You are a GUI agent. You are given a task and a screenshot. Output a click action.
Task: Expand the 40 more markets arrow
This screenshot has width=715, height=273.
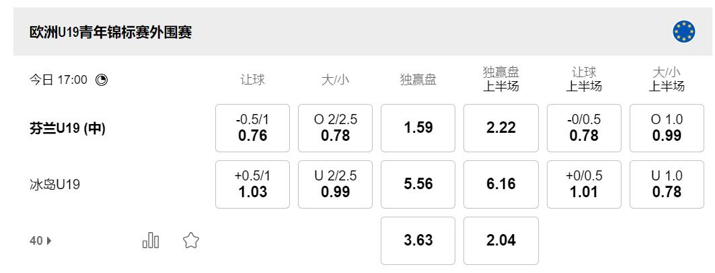point(40,241)
